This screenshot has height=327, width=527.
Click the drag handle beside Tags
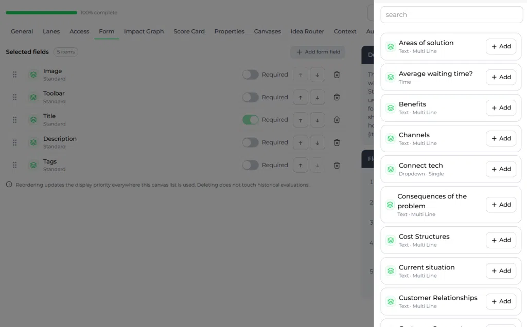[x=15, y=165]
